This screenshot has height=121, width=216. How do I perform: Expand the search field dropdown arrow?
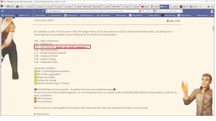[x=181, y=11]
